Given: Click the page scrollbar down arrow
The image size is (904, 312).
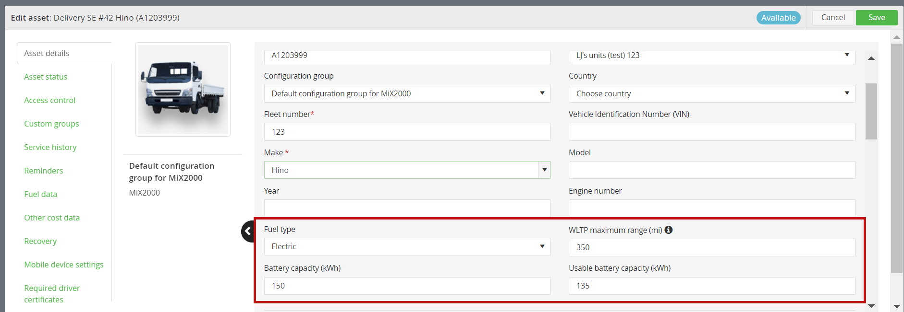Looking at the screenshot, I should [896, 306].
